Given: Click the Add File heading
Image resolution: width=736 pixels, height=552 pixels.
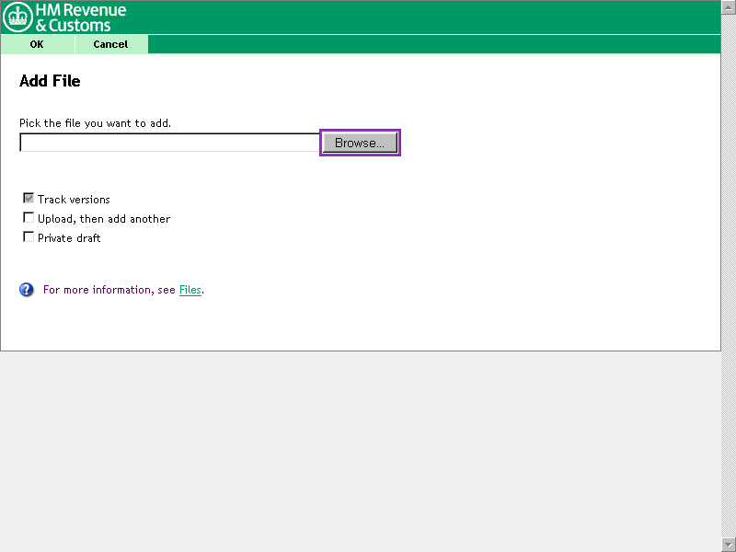Looking at the screenshot, I should pos(50,81).
